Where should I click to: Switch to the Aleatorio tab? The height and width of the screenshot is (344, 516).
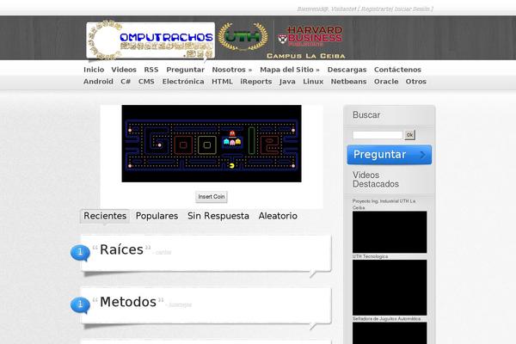pyautogui.click(x=278, y=216)
